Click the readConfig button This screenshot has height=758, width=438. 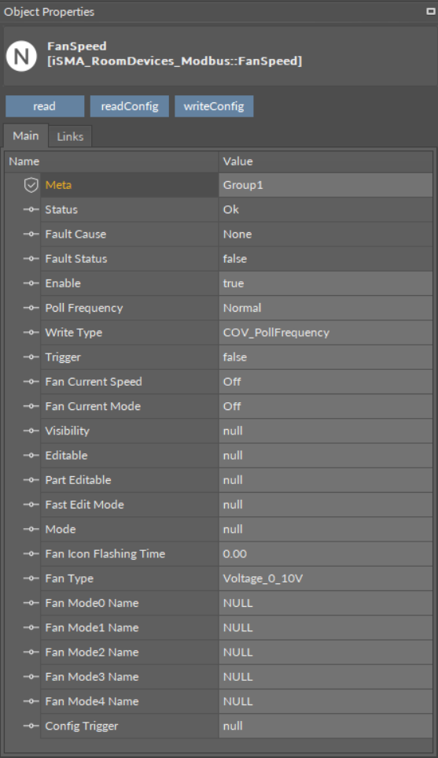(x=130, y=106)
